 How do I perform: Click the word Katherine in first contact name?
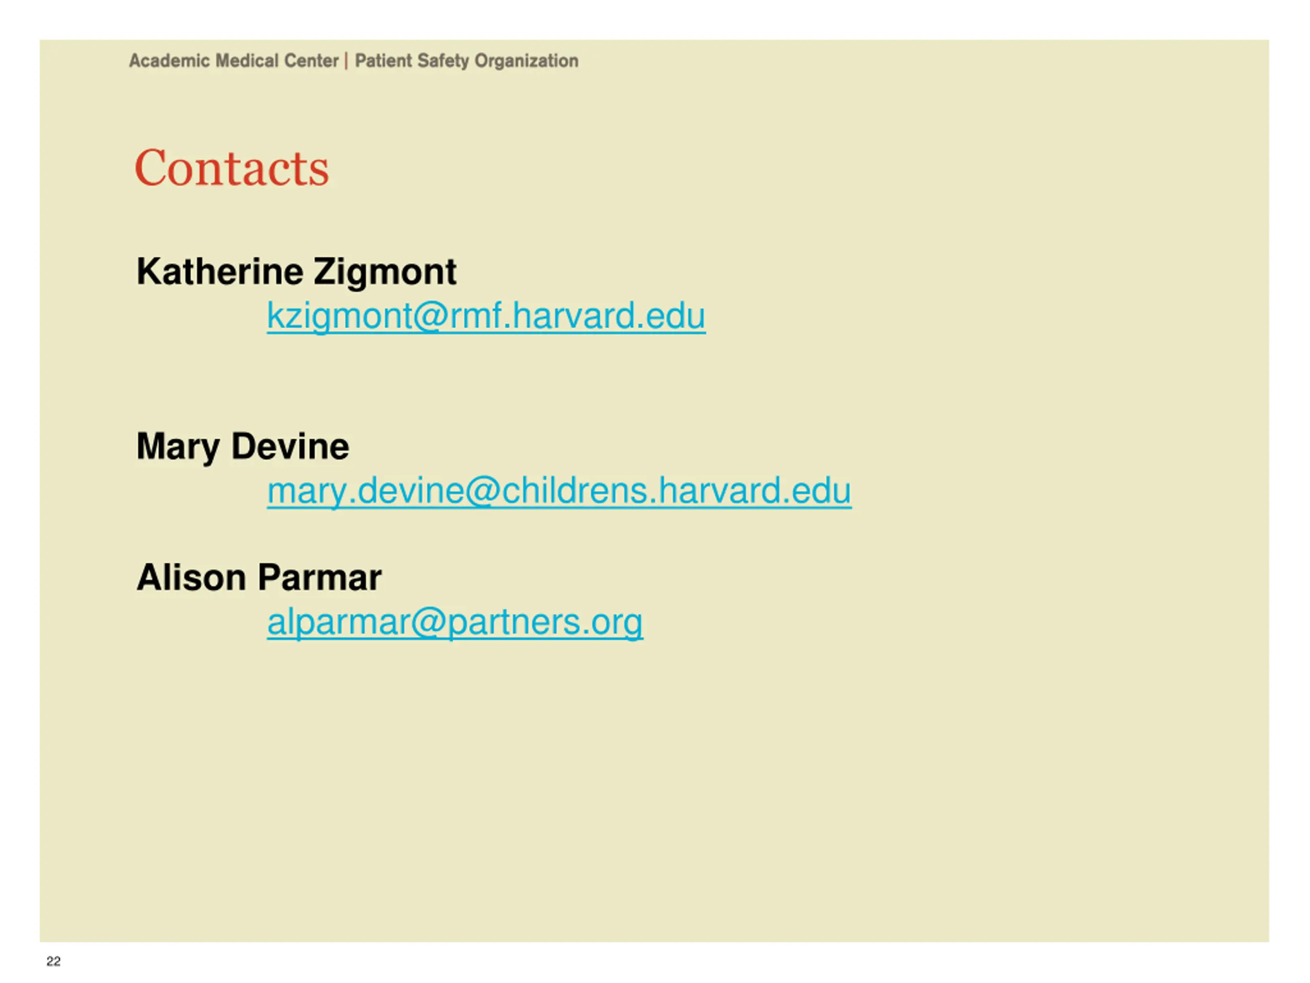220,271
